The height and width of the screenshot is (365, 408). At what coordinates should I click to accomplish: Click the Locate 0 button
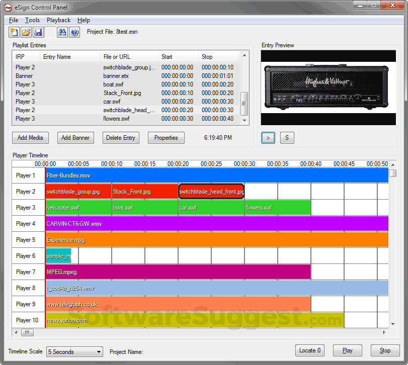click(x=310, y=350)
